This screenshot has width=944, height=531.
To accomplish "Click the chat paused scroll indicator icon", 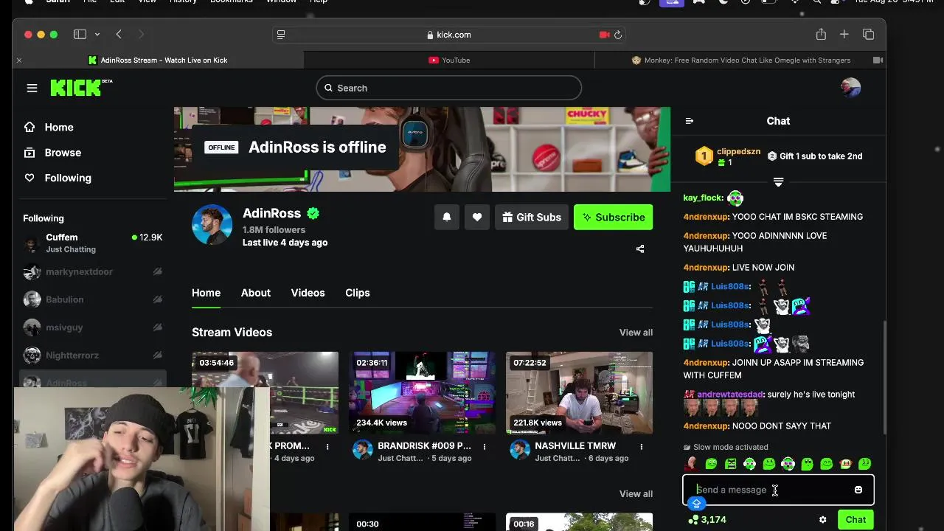I will pos(778,181).
